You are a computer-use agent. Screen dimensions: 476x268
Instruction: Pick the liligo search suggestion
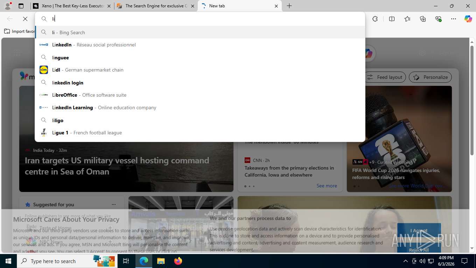point(200,120)
